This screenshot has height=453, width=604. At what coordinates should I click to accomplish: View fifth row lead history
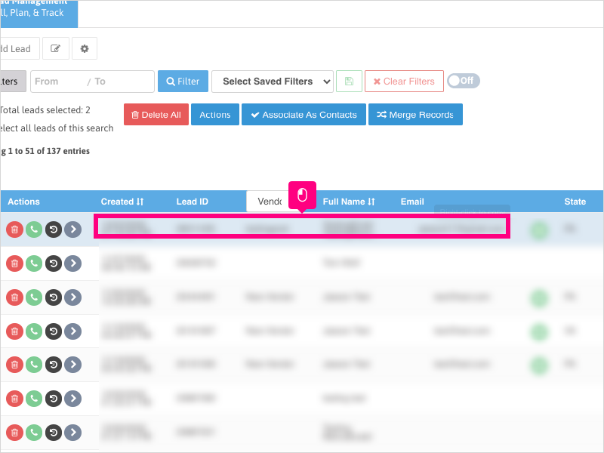coord(54,365)
